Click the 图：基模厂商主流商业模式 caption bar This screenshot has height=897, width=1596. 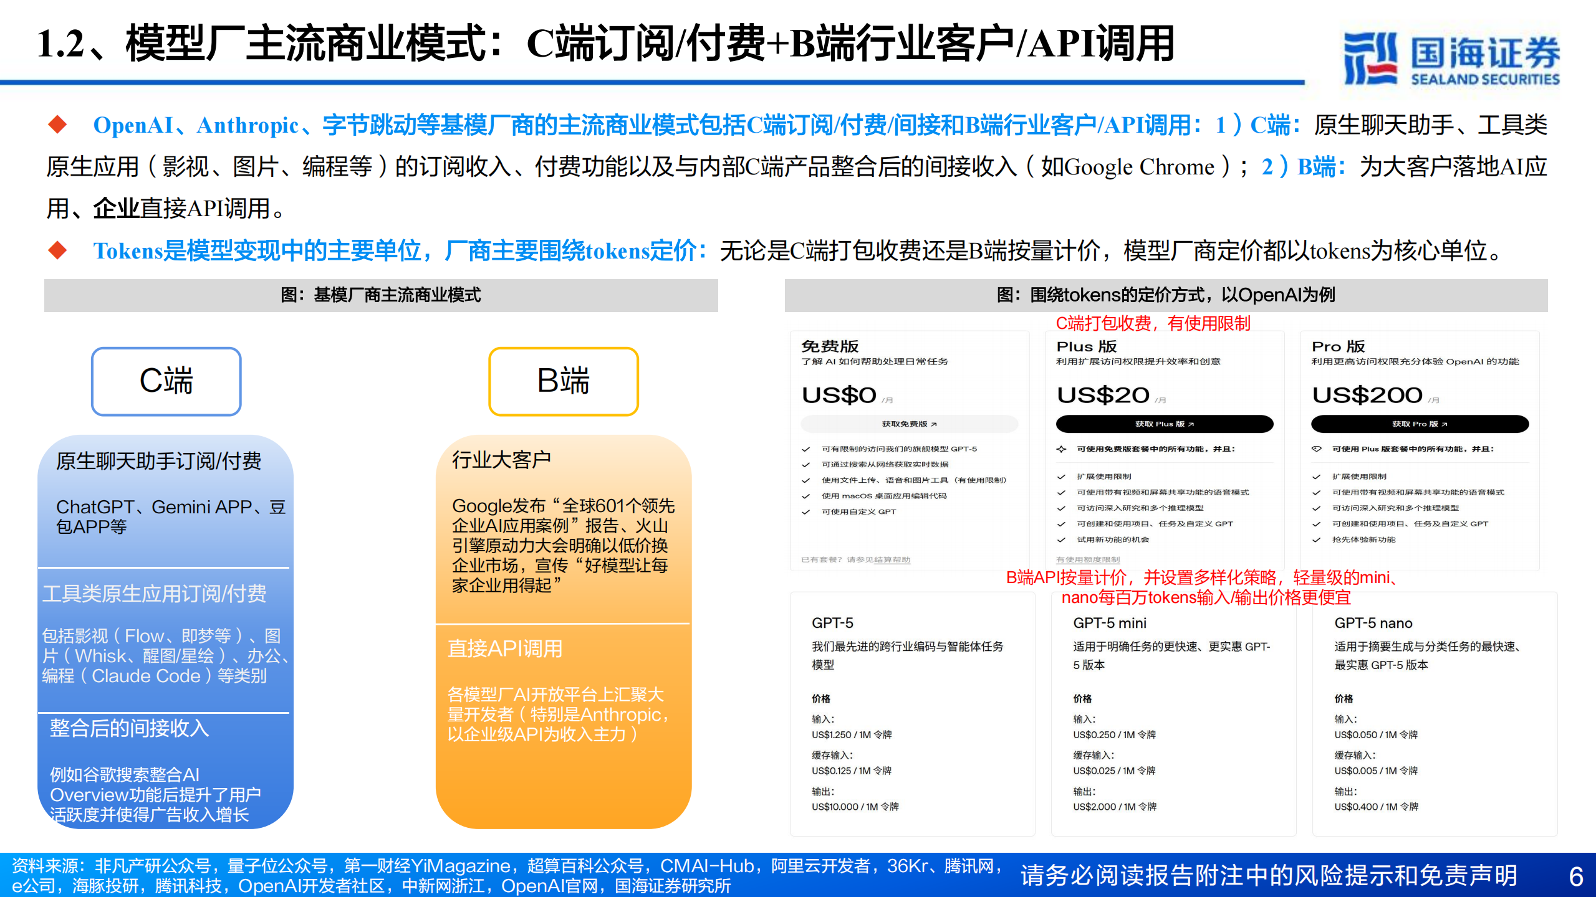[381, 295]
